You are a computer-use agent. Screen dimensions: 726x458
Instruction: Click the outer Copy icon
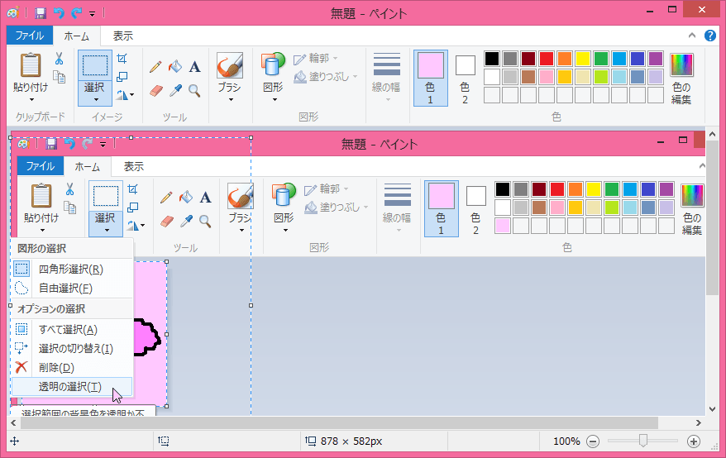(59, 77)
